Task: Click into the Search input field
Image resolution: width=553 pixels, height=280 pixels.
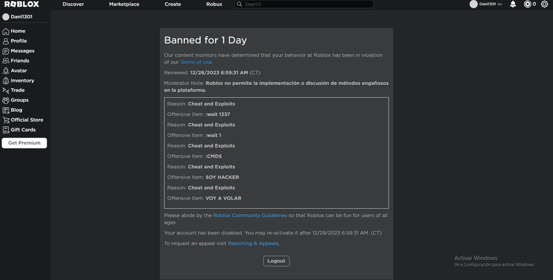Action: (307, 4)
